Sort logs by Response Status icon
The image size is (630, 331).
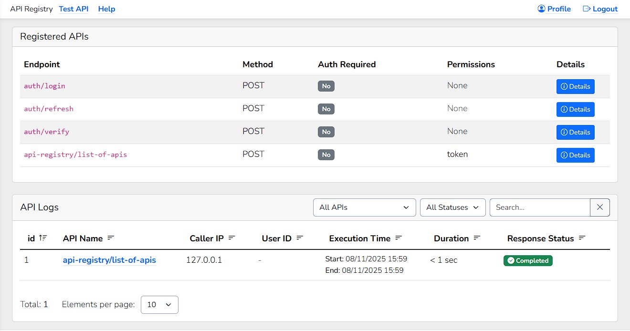point(582,238)
